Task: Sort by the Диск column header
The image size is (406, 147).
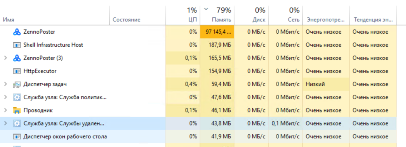Action: [259, 20]
